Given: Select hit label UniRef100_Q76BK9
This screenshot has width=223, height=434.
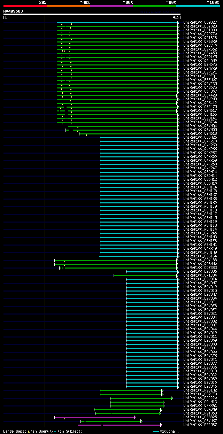Looking at the screenshot, I should (200, 42).
